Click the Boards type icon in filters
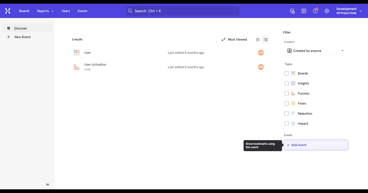The image size is (368, 193). coord(293,73)
